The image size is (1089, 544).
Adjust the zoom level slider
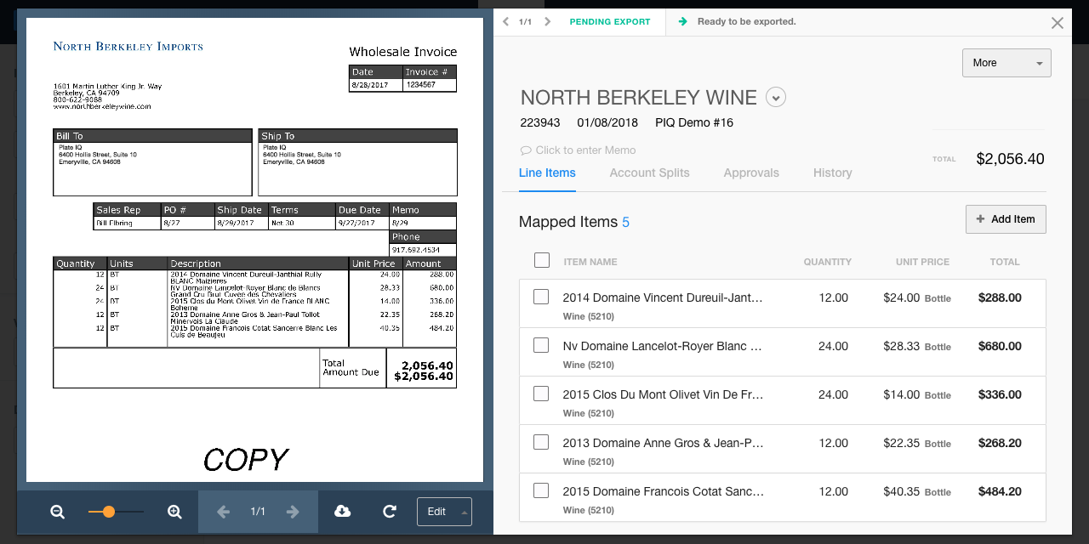point(108,512)
